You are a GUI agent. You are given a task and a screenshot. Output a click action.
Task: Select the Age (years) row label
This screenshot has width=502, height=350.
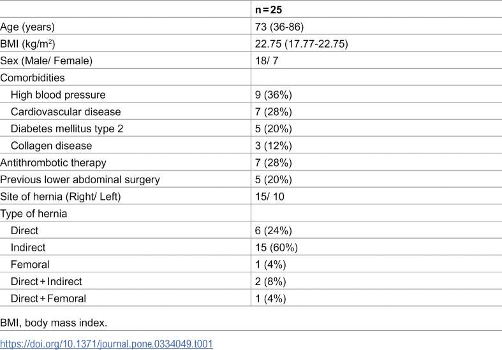tap(27, 27)
